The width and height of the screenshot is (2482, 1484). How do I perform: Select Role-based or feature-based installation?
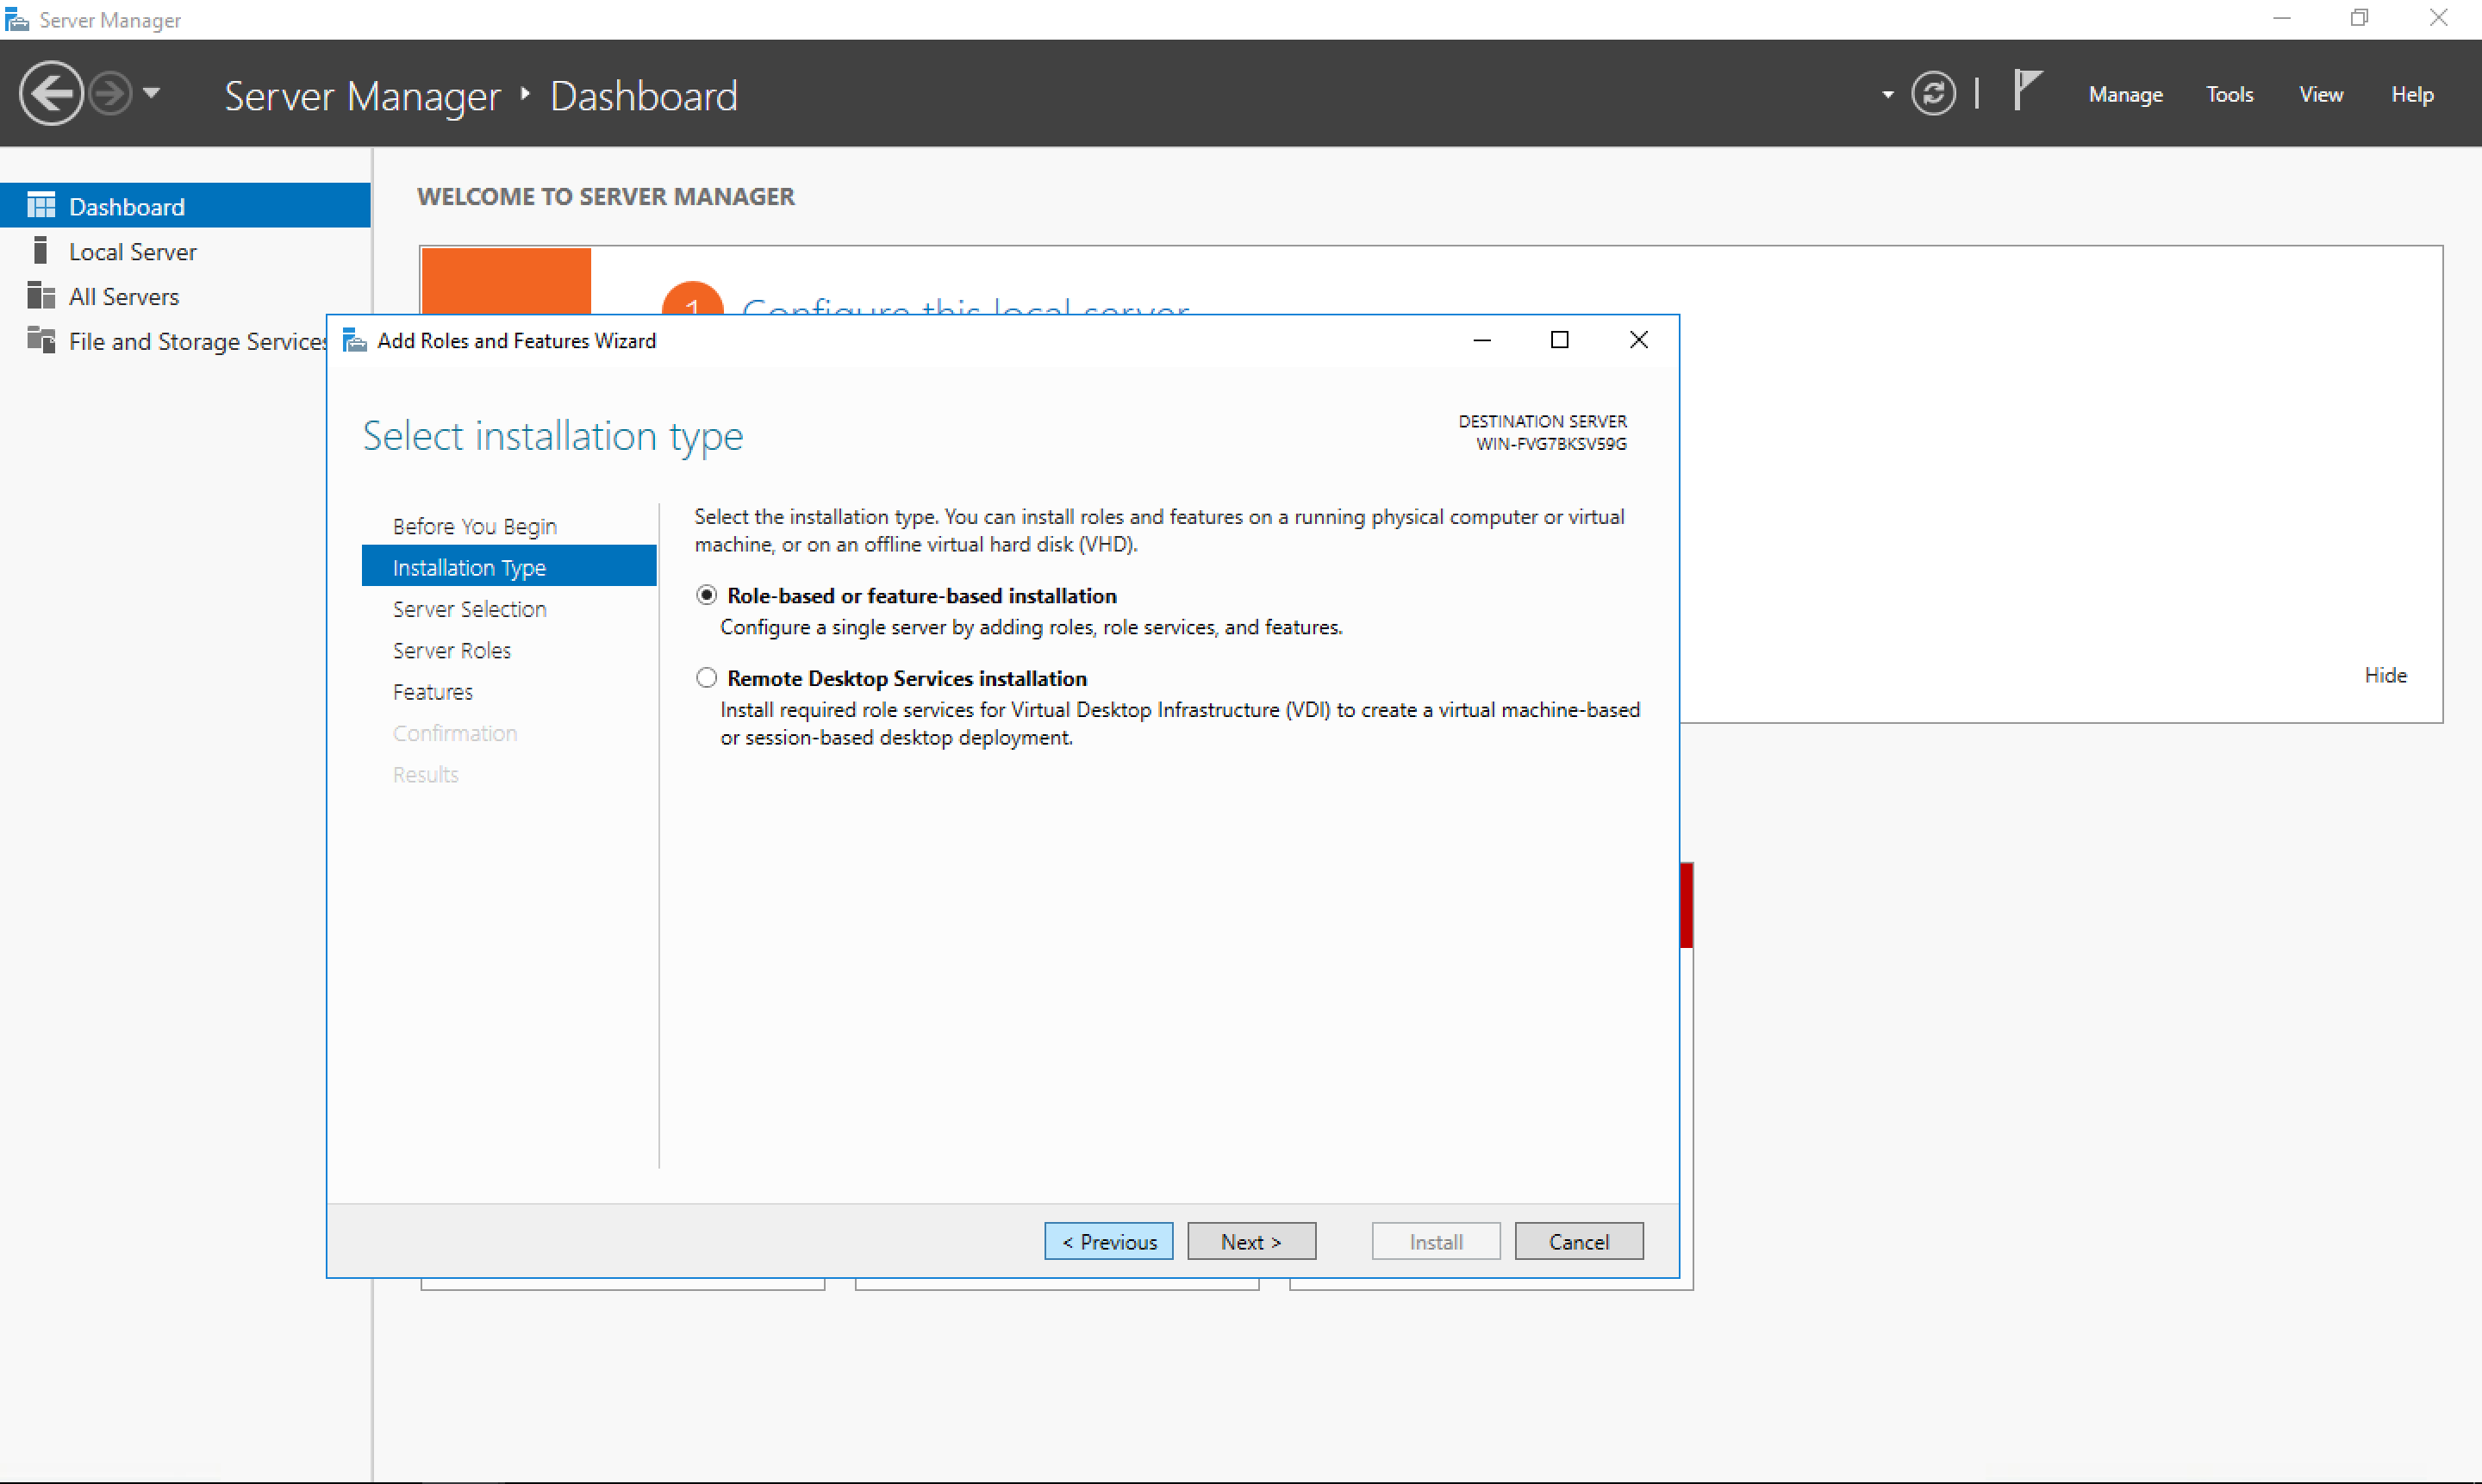pos(707,595)
